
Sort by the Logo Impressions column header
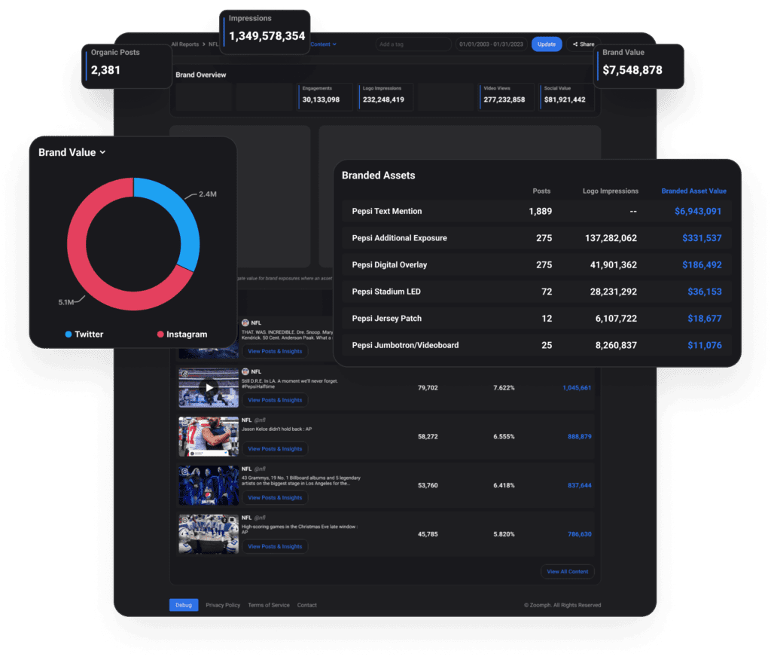610,191
